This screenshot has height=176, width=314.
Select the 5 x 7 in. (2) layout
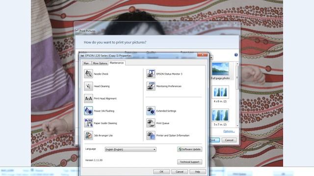[220, 117]
